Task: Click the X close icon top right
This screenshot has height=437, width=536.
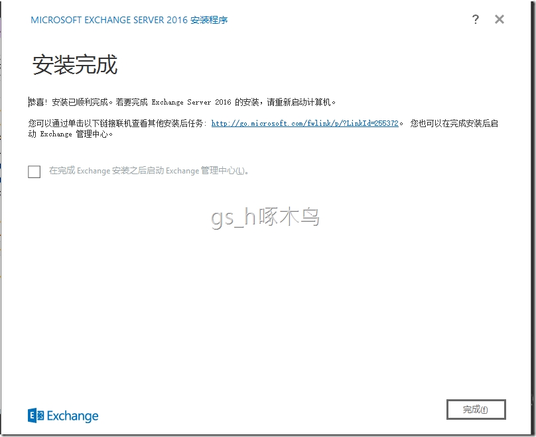Action: pyautogui.click(x=499, y=19)
